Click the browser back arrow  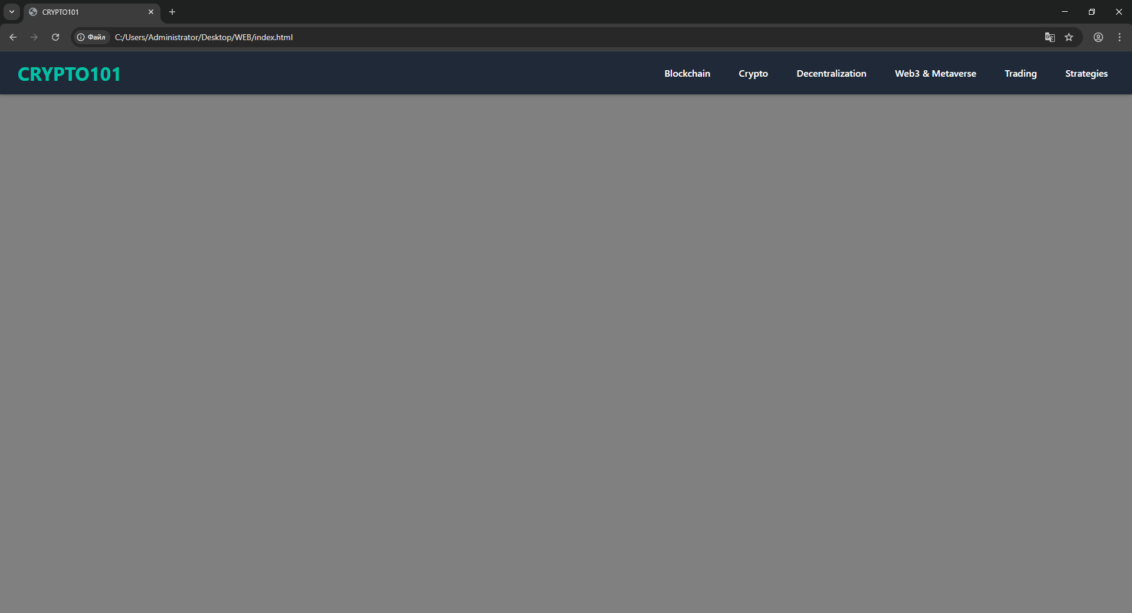pyautogui.click(x=13, y=37)
